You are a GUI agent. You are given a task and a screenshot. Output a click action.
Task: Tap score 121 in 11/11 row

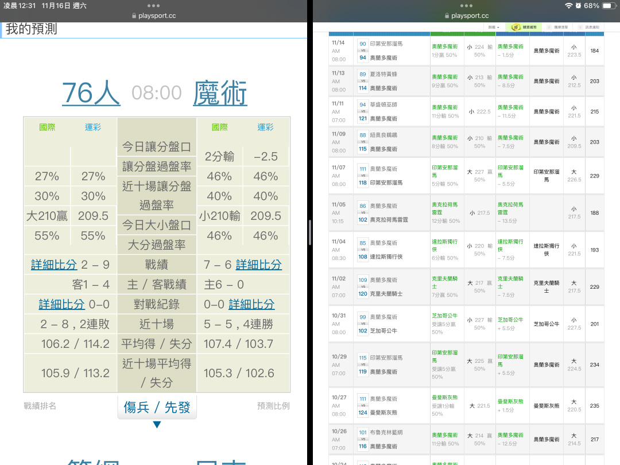pos(363,119)
